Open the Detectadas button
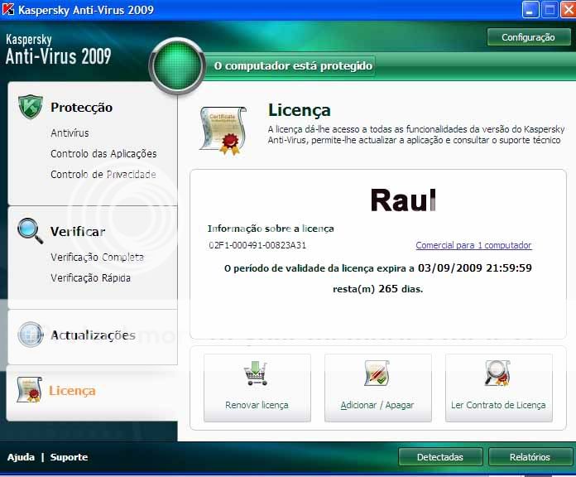 coord(439,457)
